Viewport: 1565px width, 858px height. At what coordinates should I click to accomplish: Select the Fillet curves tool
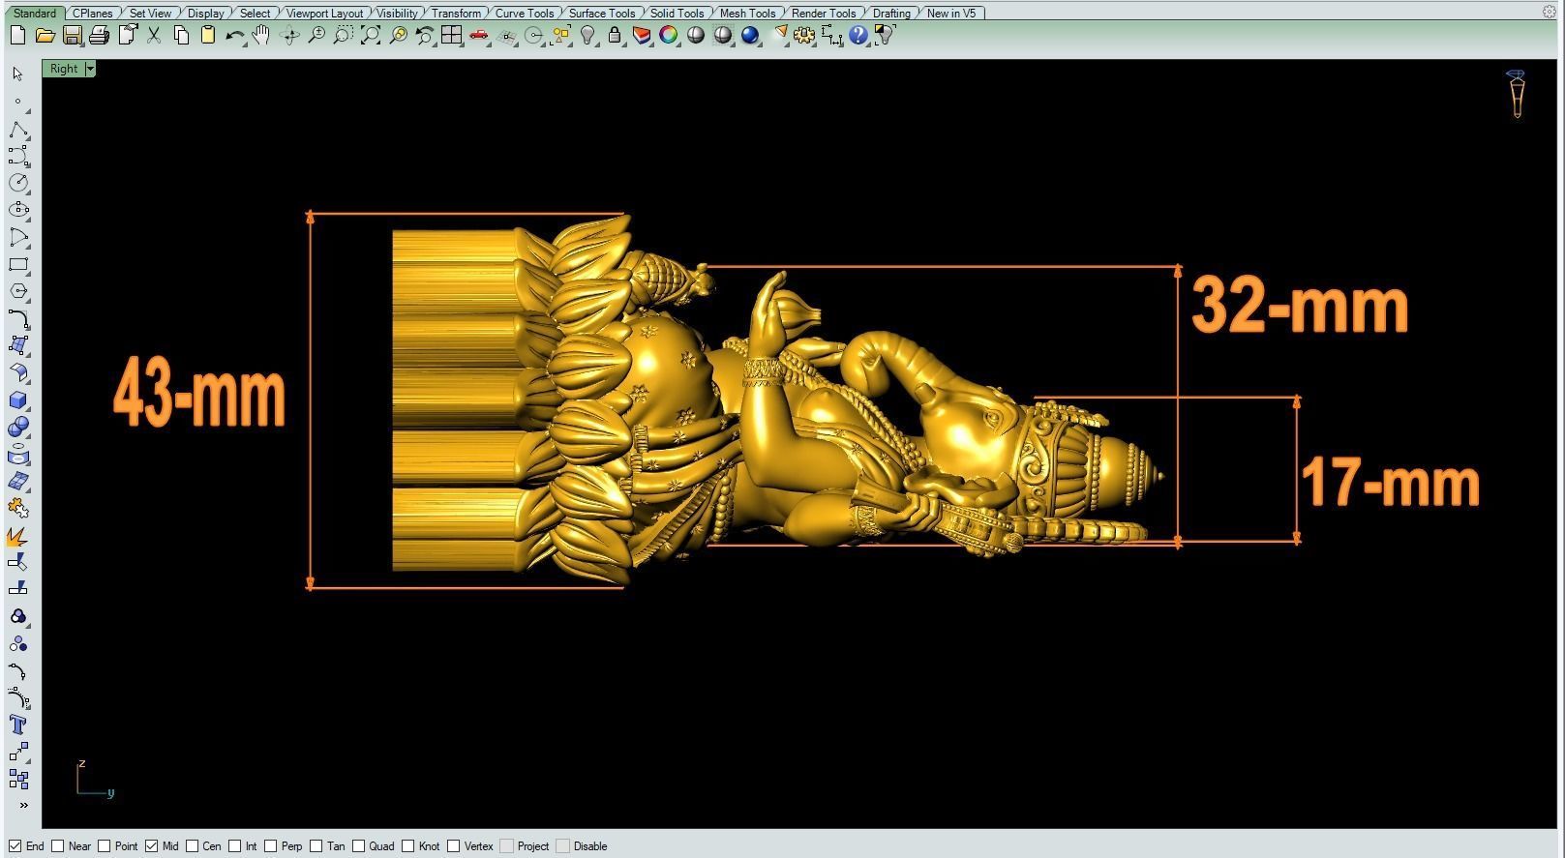17,318
